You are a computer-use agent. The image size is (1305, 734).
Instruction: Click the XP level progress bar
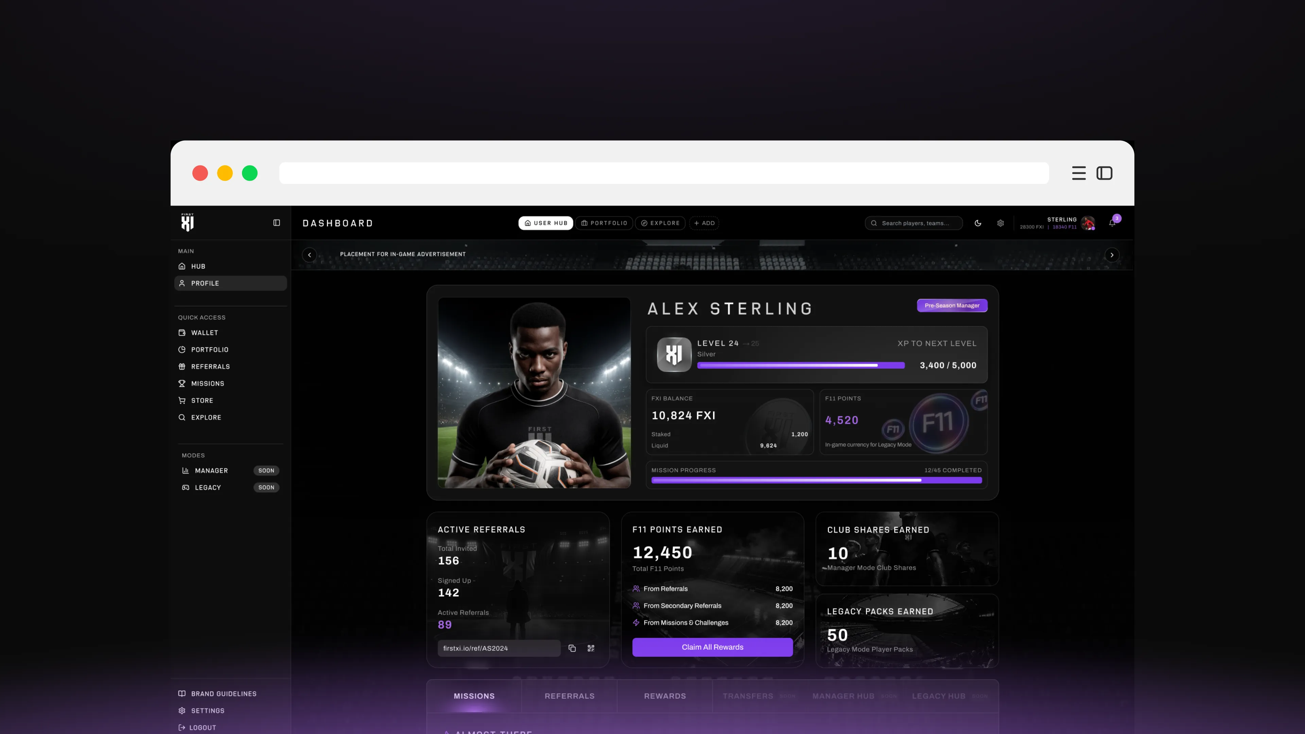(801, 365)
